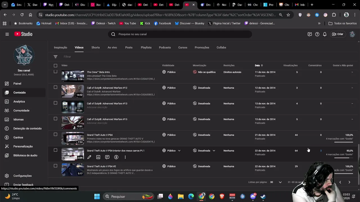Switch to the Playlists tab

[146, 47]
